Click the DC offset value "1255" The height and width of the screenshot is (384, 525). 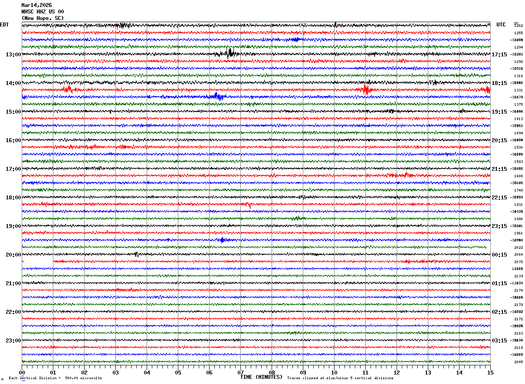[x=518, y=33]
